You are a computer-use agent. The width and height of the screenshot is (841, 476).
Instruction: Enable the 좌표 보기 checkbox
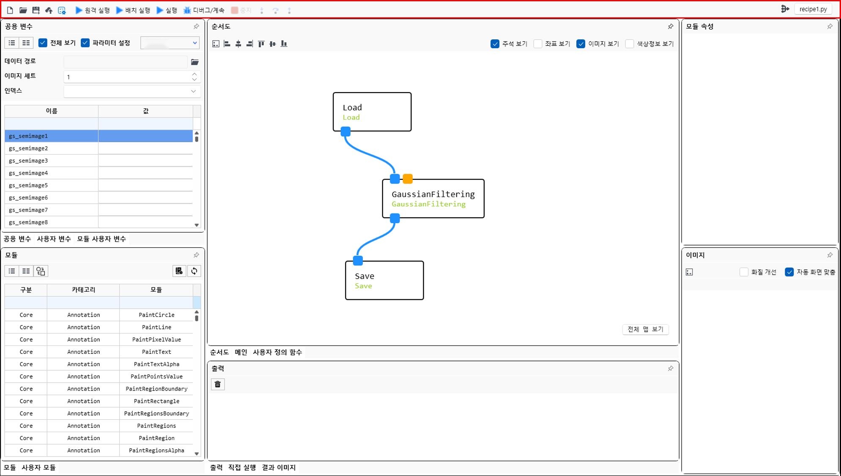pos(538,44)
